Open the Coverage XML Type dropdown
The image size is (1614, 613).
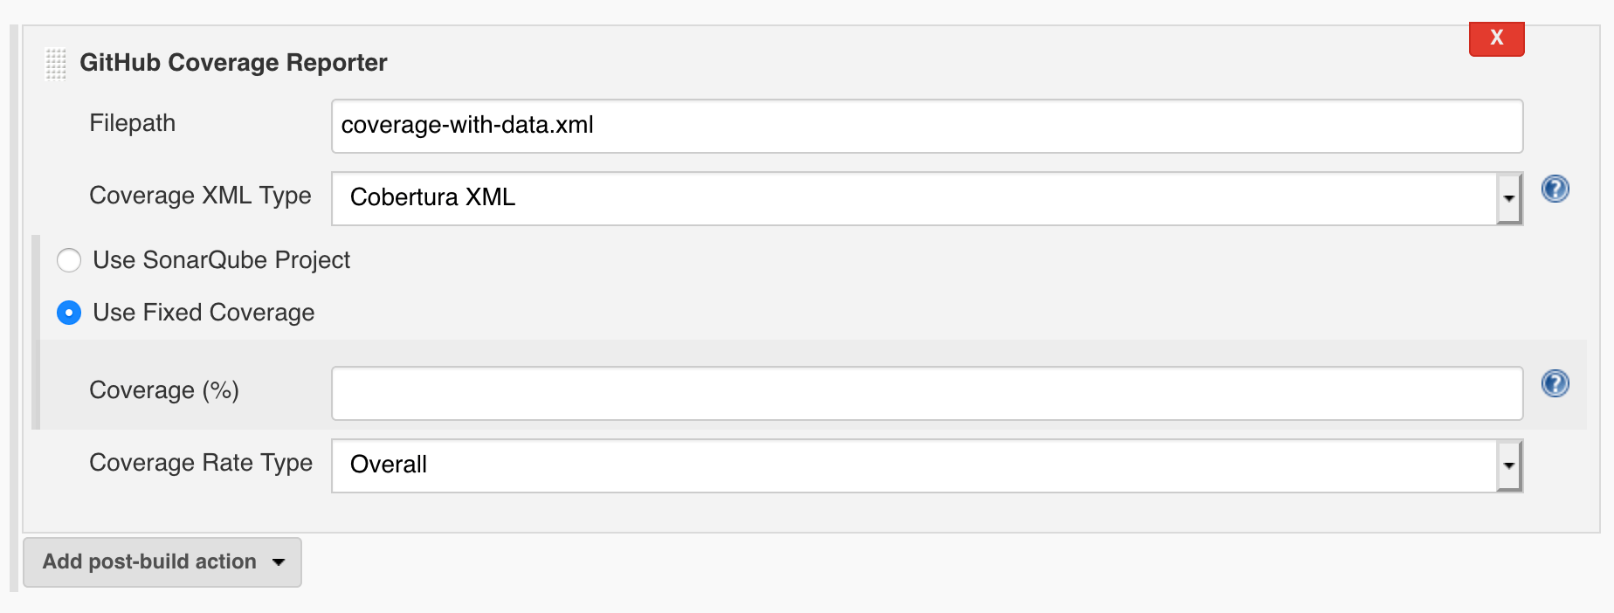point(1510,198)
